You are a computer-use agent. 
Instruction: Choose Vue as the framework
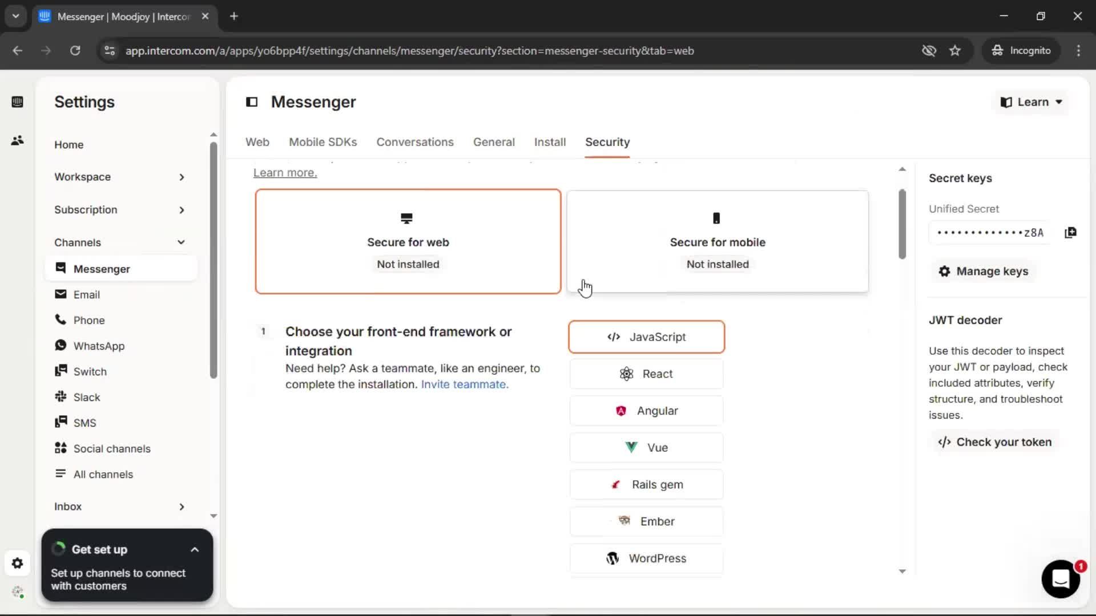[x=647, y=448]
